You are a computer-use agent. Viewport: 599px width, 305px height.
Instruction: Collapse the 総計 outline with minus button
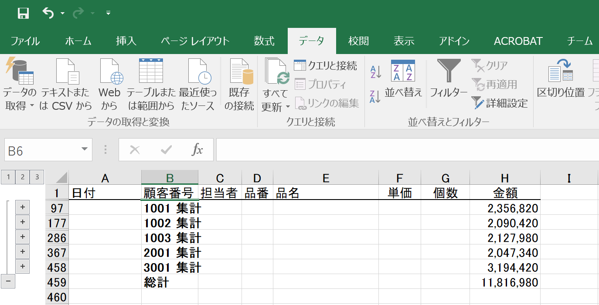(8, 281)
